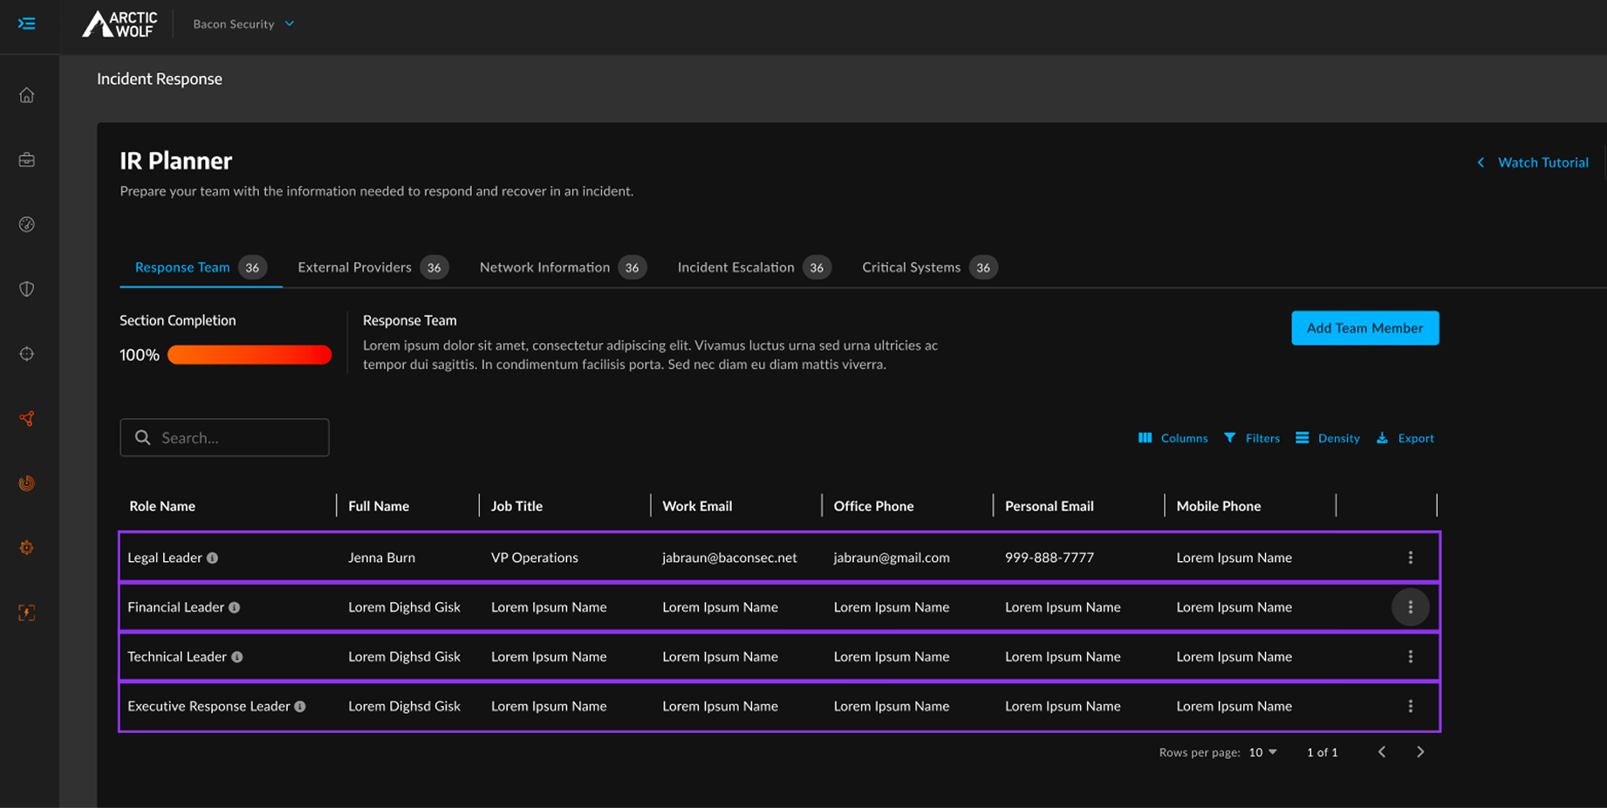Viewport: 1607px width, 808px height.
Task: Click info icon beside Financial Leader
Action: (234, 607)
